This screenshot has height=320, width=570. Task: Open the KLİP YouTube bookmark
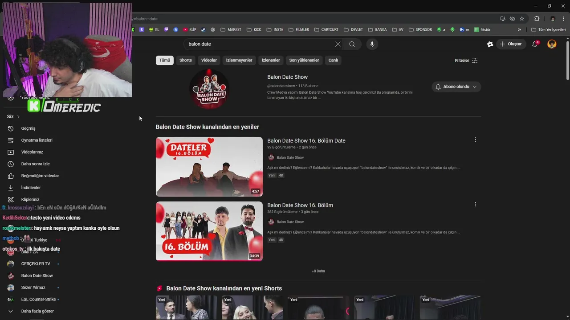(x=189, y=30)
